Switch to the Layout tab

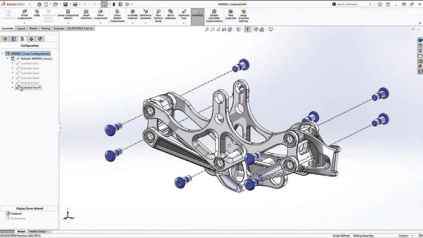tap(21, 29)
